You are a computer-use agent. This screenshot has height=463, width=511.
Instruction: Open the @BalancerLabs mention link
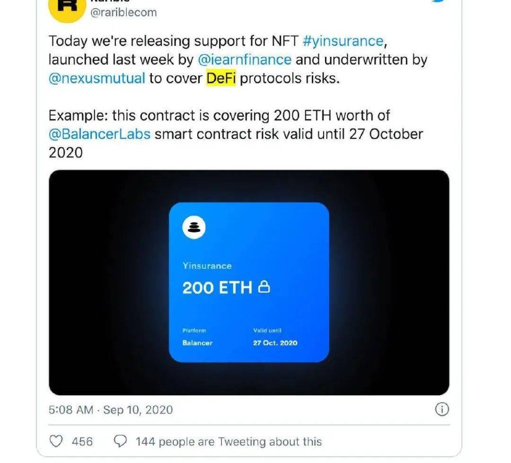pyautogui.click(x=99, y=134)
